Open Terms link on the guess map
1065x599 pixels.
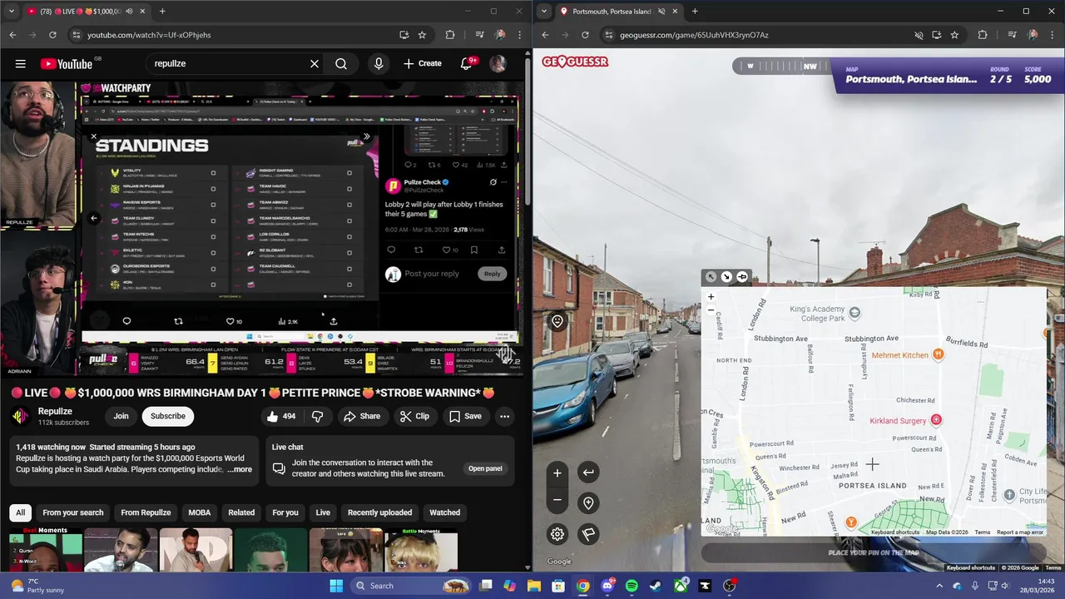pyautogui.click(x=983, y=532)
